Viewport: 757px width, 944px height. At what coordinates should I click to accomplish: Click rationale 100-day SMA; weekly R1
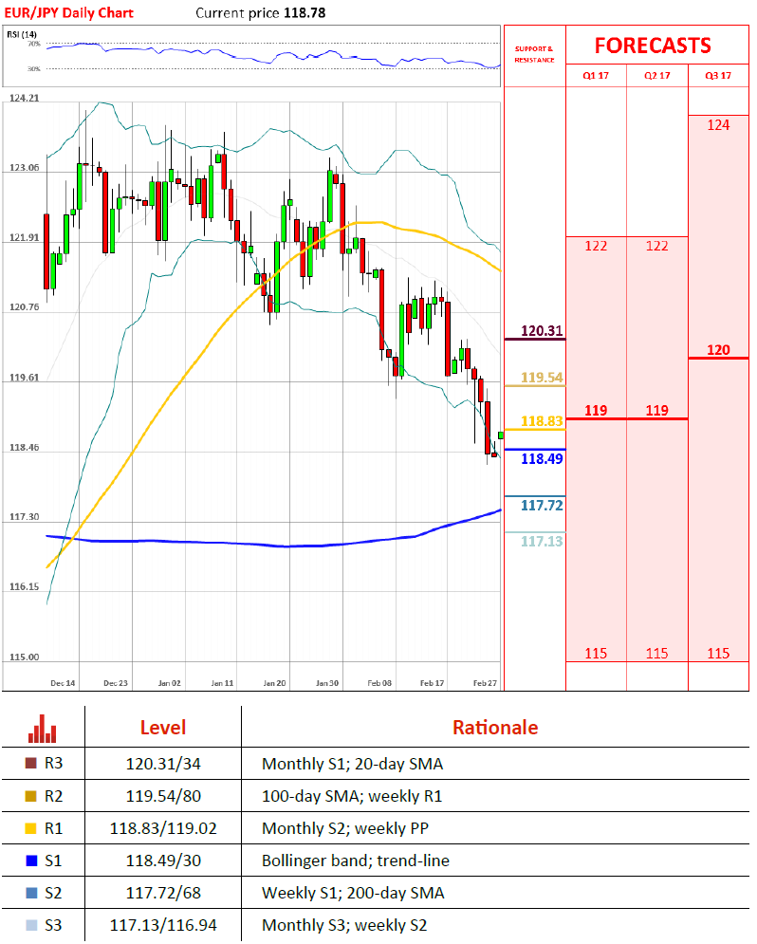[x=352, y=796]
